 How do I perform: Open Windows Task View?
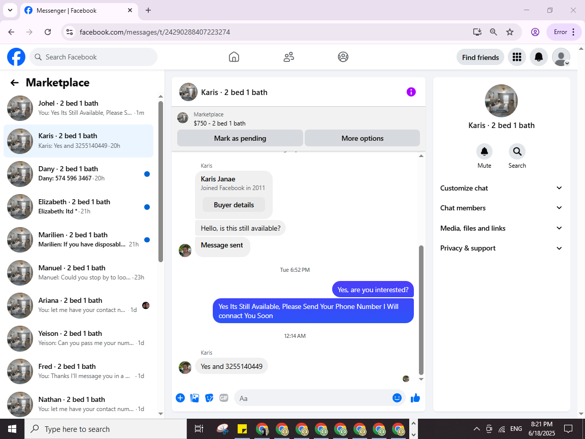tap(199, 429)
